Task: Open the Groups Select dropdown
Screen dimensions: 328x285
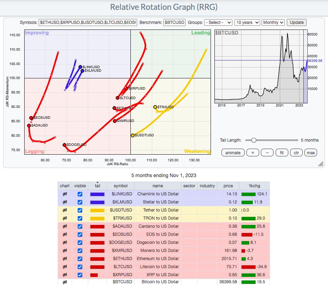Action: point(218,22)
